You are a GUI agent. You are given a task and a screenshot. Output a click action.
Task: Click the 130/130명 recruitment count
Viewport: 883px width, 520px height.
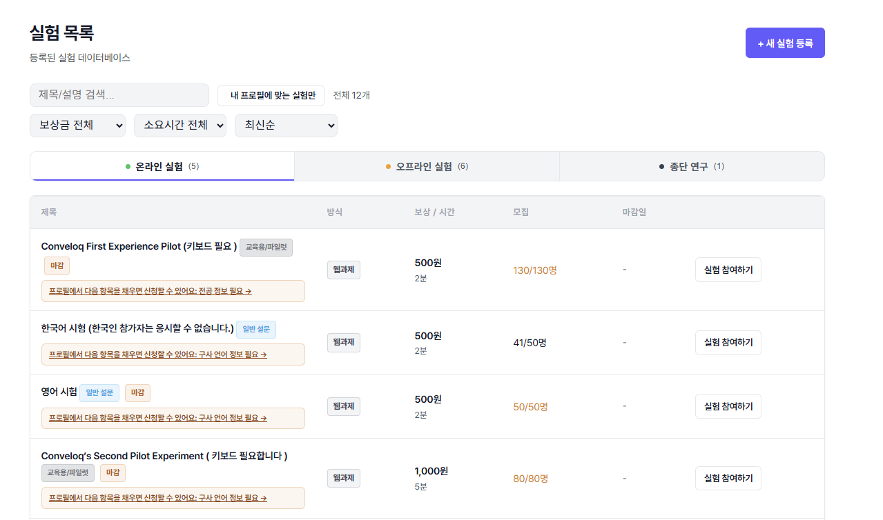(x=535, y=270)
